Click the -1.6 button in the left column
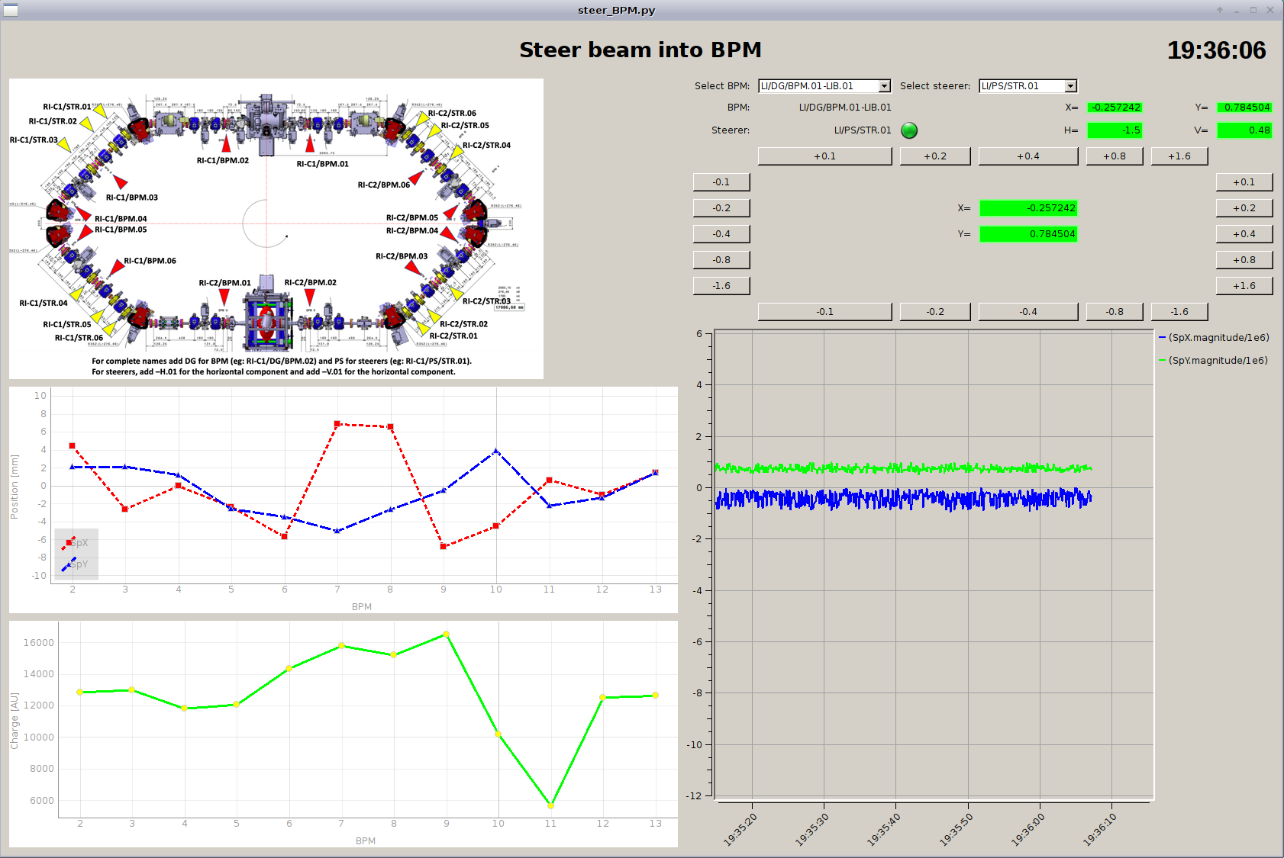This screenshot has width=1284, height=858. pyautogui.click(x=721, y=285)
